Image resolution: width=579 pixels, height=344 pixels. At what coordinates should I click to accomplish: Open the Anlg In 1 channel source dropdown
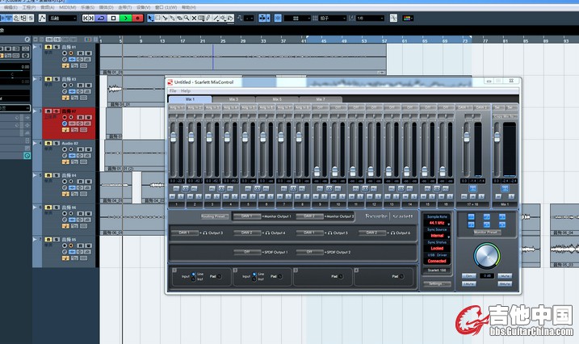coord(177,107)
